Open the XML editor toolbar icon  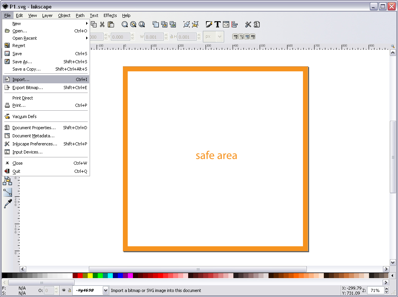(226, 24)
